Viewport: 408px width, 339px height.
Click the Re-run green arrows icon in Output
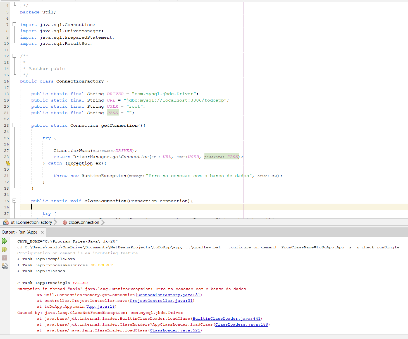point(5,241)
